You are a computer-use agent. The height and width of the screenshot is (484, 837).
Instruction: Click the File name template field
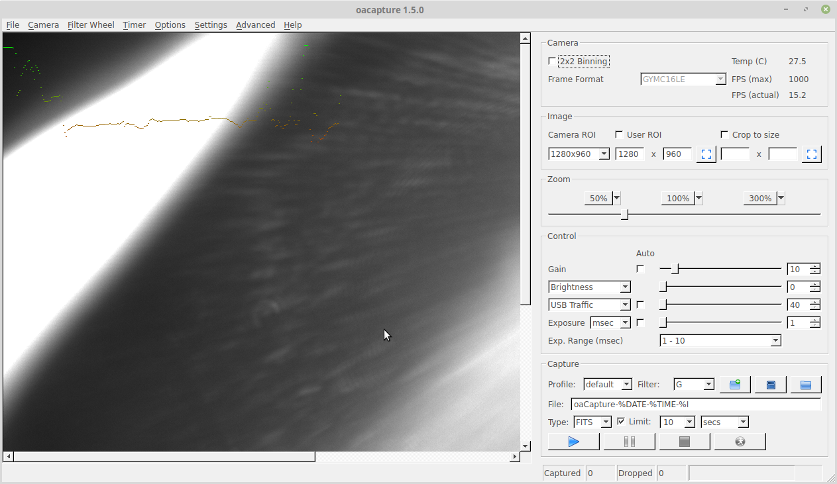(696, 404)
